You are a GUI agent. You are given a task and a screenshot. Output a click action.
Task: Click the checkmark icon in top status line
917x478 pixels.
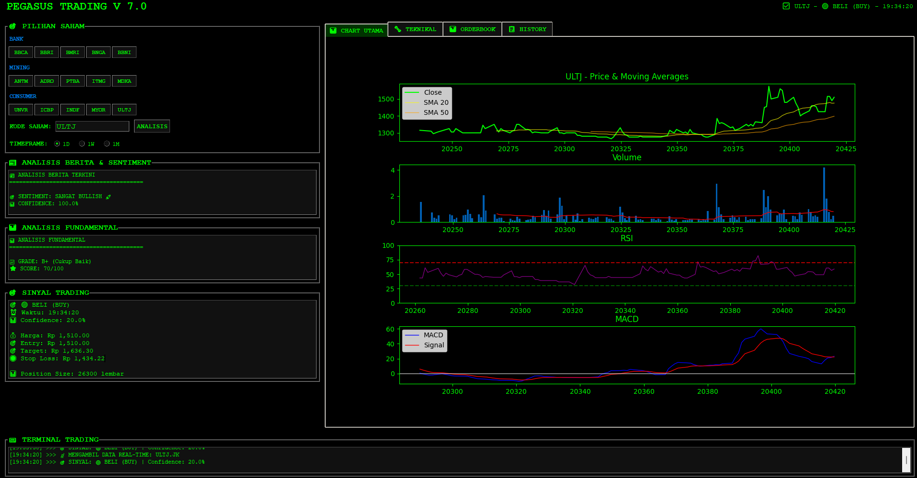786,6
